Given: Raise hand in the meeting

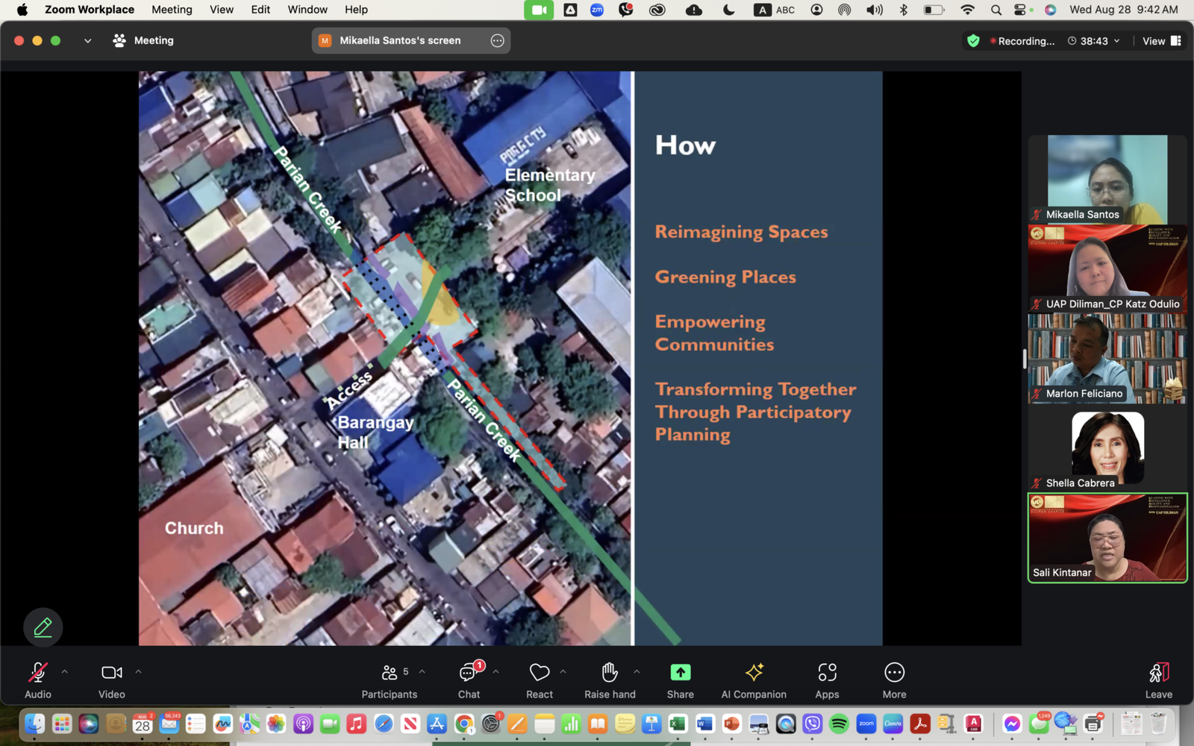Looking at the screenshot, I should (x=610, y=680).
